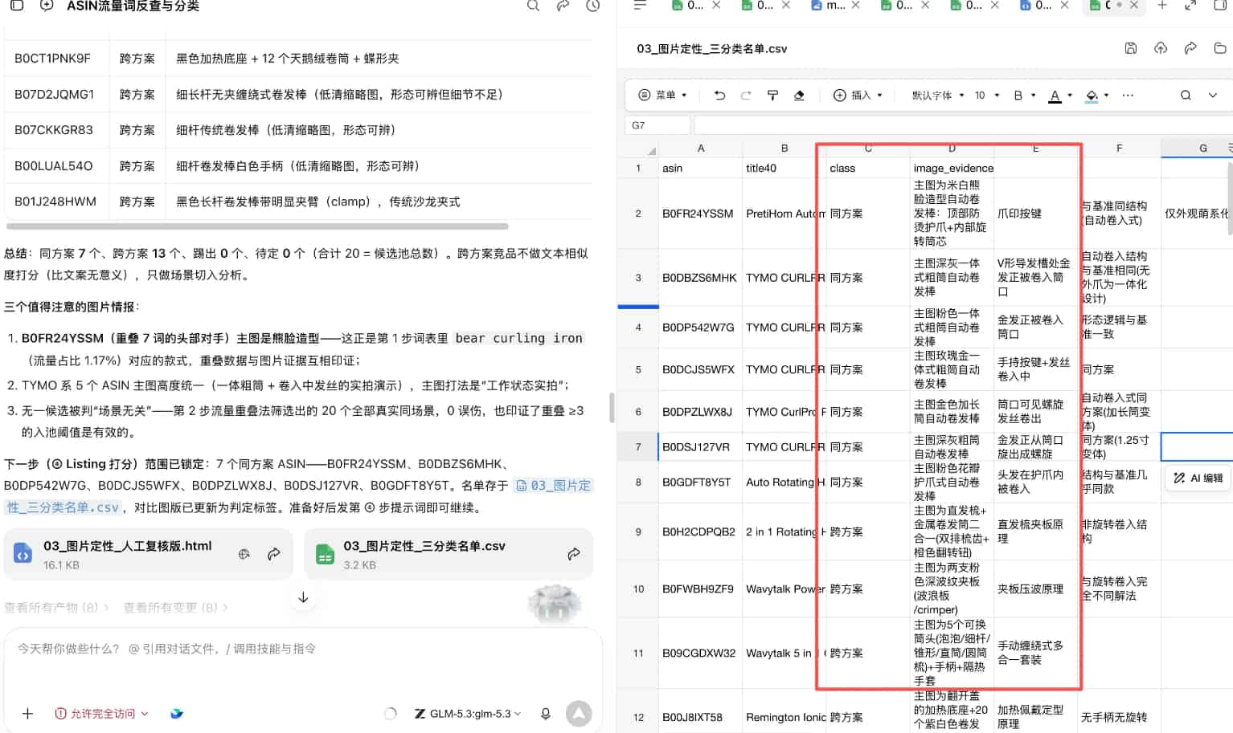Image resolution: width=1233 pixels, height=733 pixels.
Task: Focus the chat message input box
Action: click(x=303, y=649)
